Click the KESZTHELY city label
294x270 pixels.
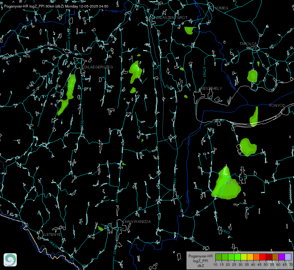point(211,88)
